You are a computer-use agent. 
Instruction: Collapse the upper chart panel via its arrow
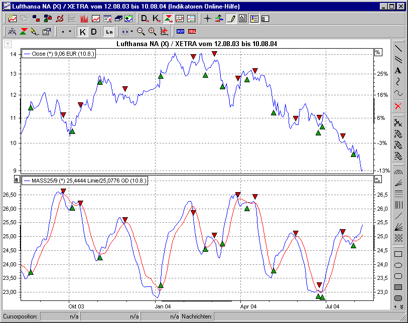[x=7, y=44]
